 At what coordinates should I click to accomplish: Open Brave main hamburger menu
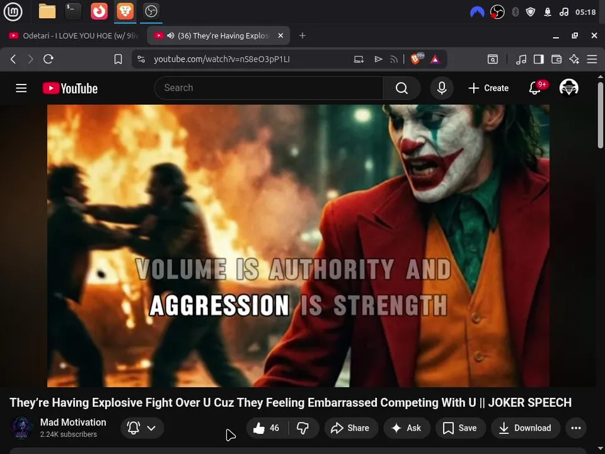tap(592, 59)
